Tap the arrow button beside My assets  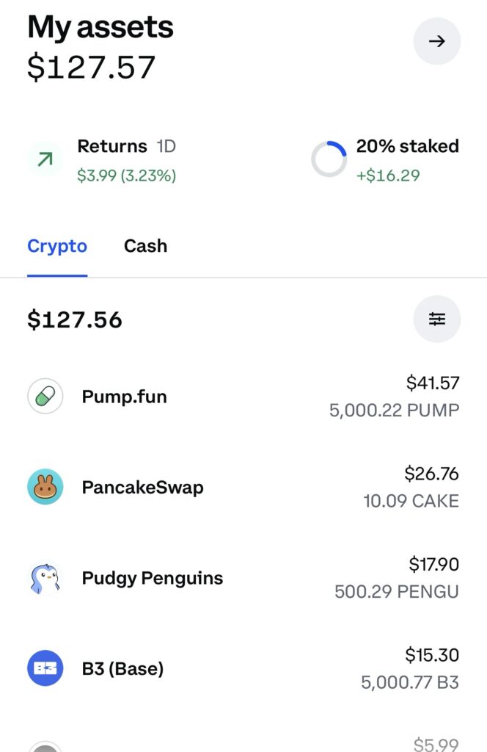[x=437, y=42]
